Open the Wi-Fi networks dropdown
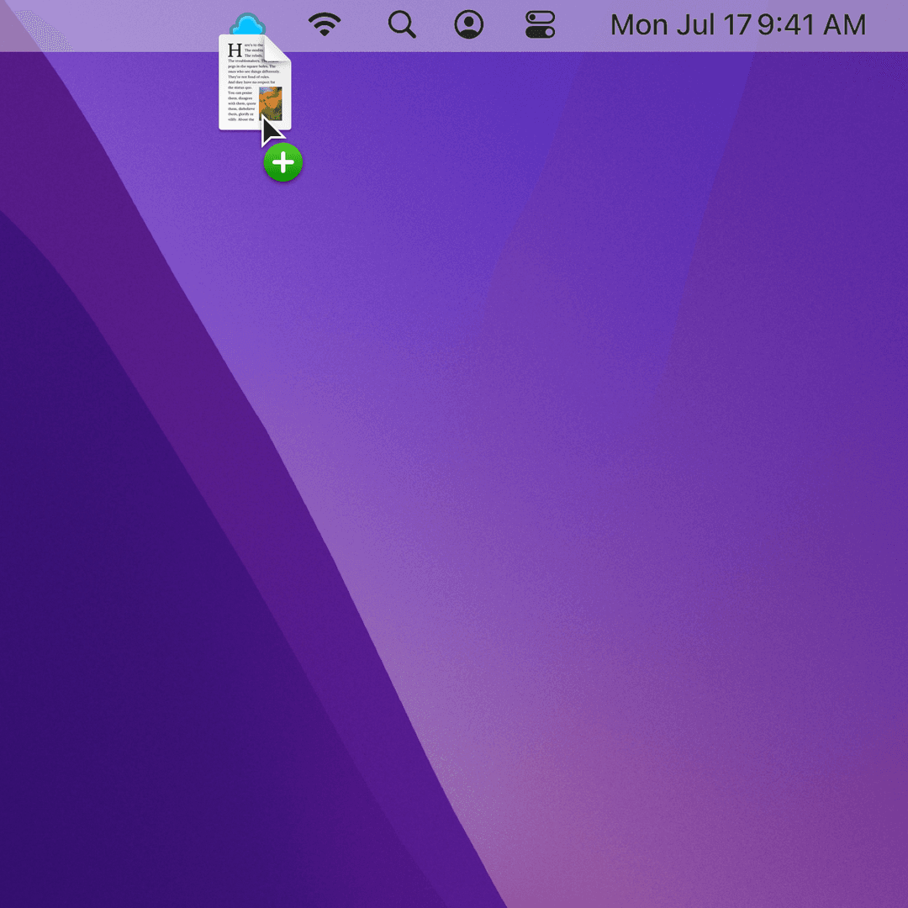Image resolution: width=908 pixels, height=908 pixels. 325,24
